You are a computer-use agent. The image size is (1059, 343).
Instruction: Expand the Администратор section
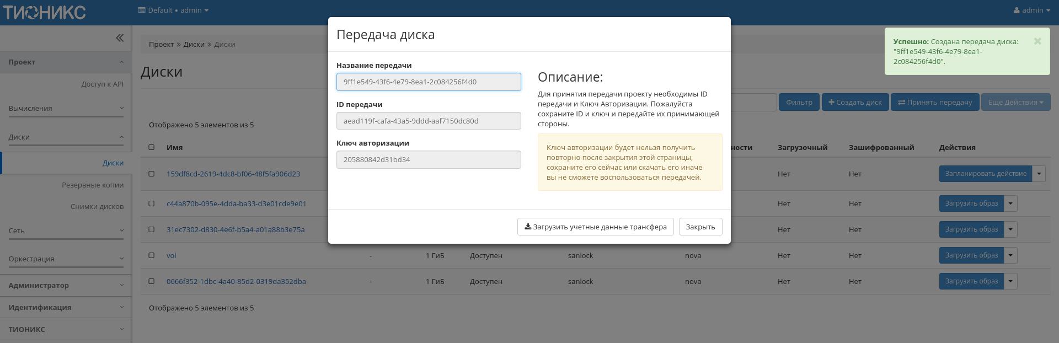point(66,285)
